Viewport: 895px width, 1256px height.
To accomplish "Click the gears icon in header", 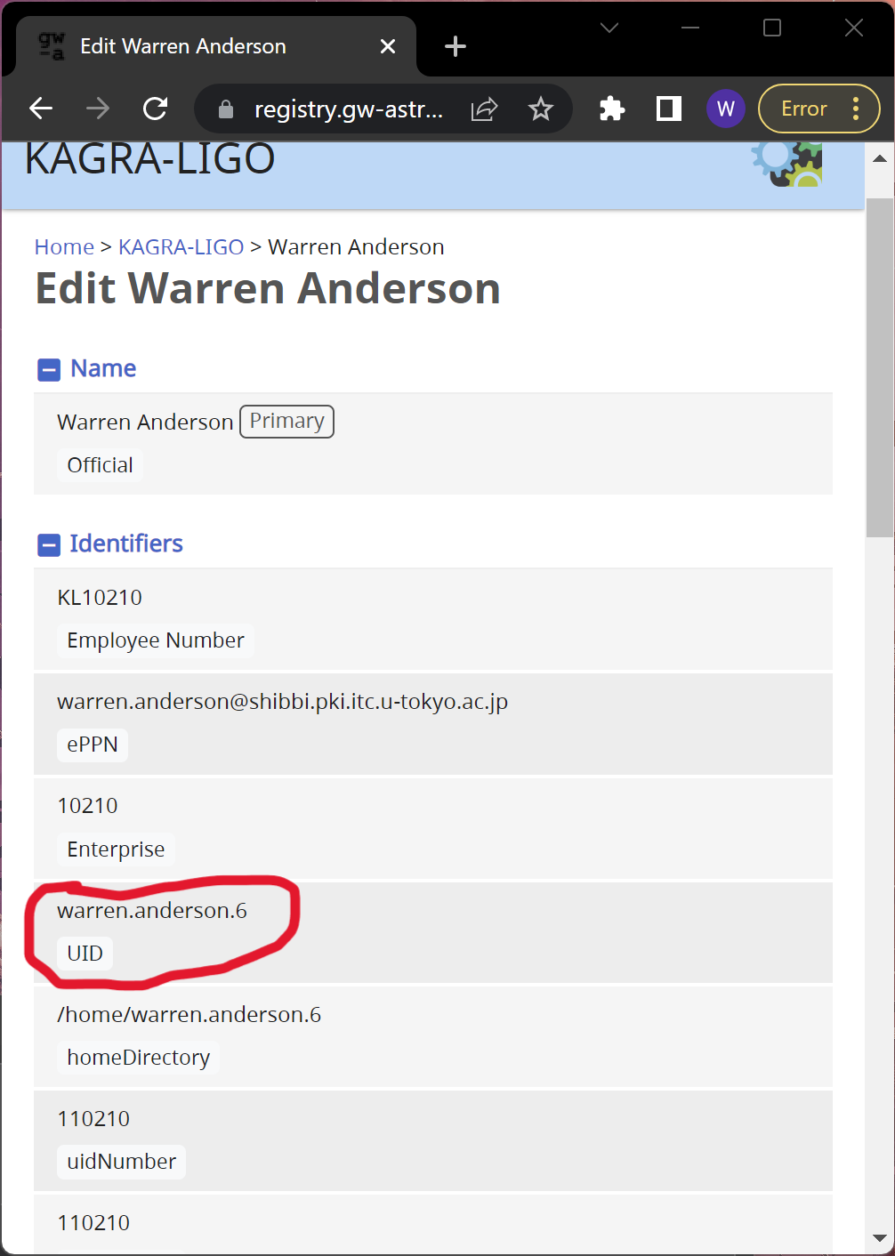I will [x=787, y=163].
